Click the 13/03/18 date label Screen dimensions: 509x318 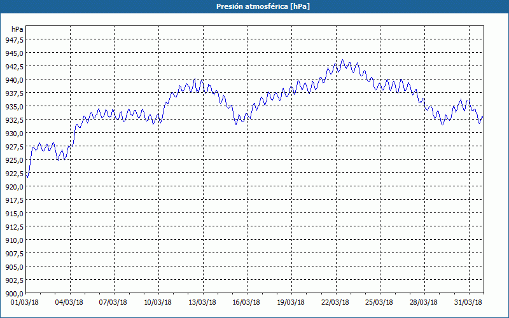pyautogui.click(x=202, y=302)
